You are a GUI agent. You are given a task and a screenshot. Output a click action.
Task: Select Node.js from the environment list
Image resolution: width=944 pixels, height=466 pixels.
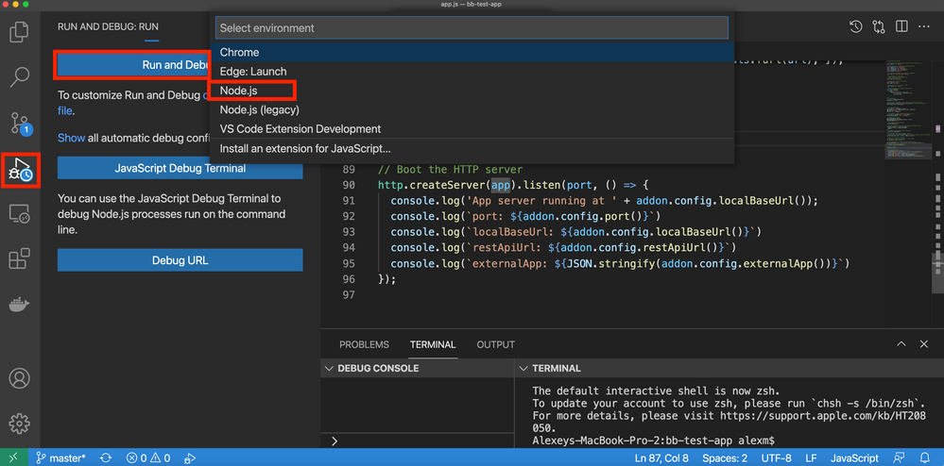pos(238,91)
